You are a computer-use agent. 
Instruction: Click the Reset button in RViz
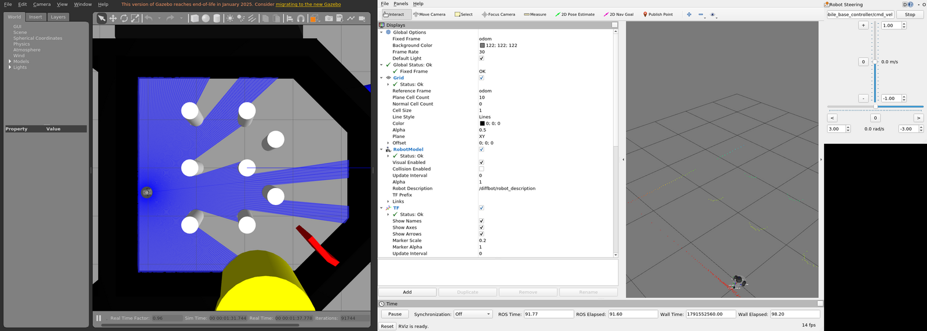[x=387, y=326]
